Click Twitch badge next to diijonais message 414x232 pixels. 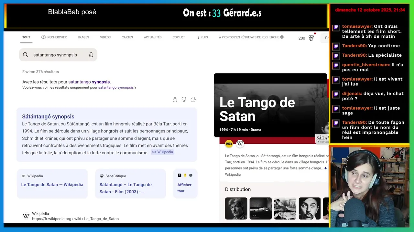pyautogui.click(x=336, y=94)
